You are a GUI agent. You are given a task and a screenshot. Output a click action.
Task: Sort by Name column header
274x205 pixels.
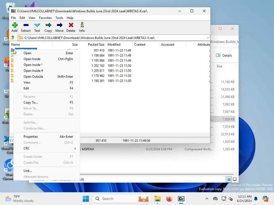pyautogui.click(x=31, y=45)
